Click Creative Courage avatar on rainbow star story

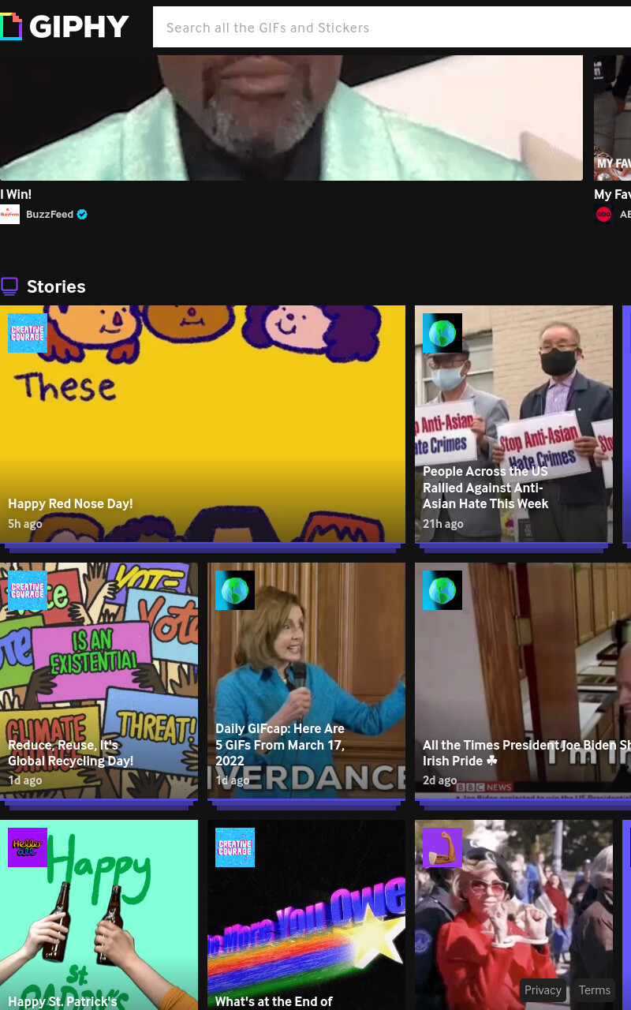tap(235, 847)
